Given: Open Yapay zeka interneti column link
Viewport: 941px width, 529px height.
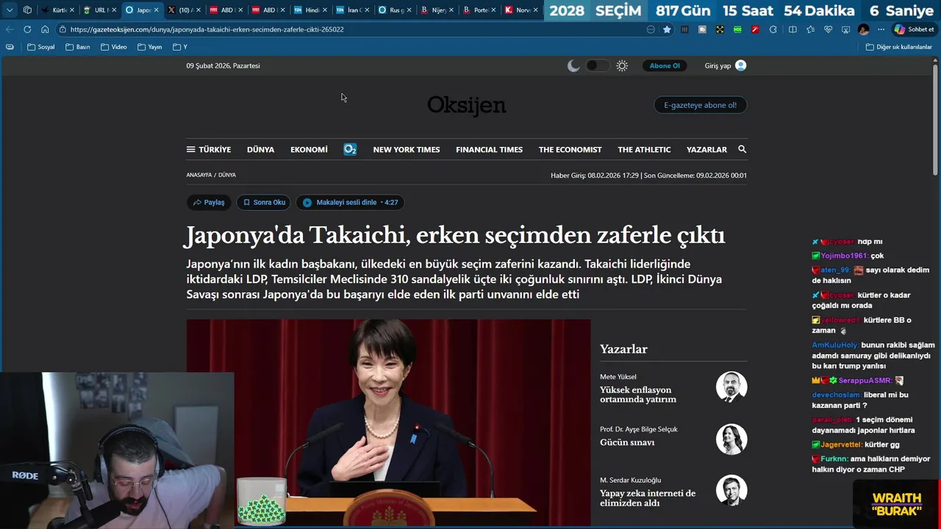Looking at the screenshot, I should coord(648,498).
